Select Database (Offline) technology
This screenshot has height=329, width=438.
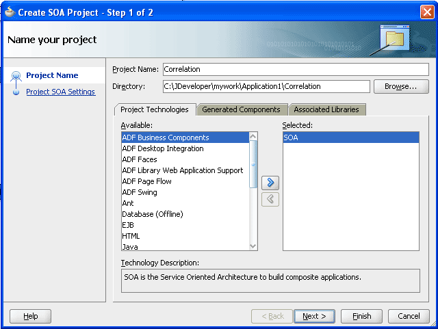[185, 214]
